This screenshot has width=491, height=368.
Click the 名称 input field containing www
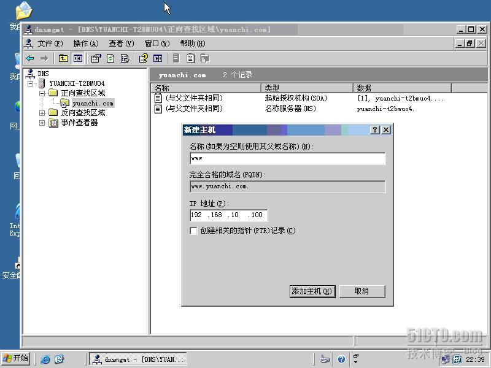click(287, 158)
